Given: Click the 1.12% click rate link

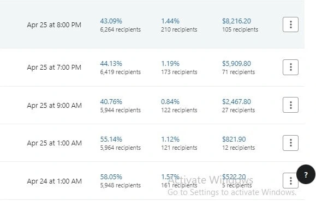Looking at the screenshot, I should pos(170,139).
